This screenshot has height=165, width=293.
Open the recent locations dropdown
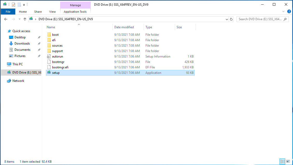click(19, 19)
